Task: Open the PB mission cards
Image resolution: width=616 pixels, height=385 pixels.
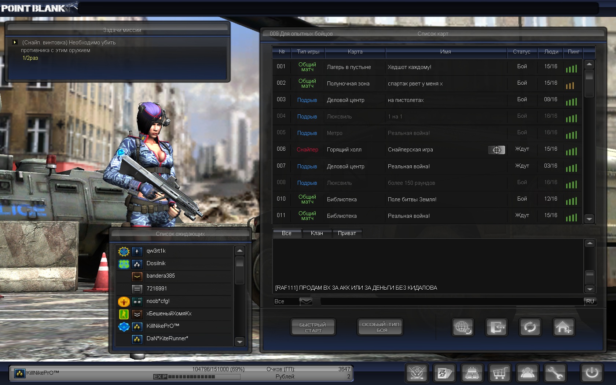Action: tap(444, 373)
